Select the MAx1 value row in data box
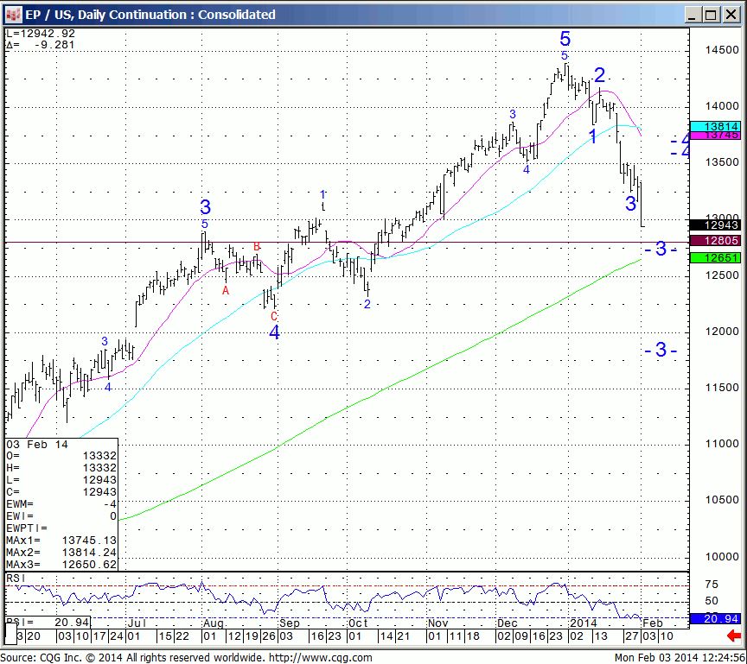 61,541
